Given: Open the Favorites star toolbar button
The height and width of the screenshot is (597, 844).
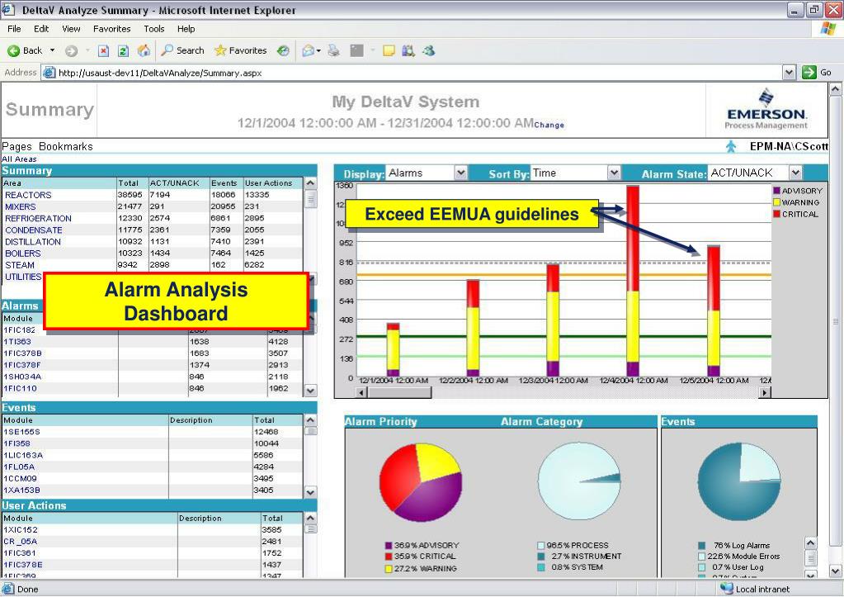Looking at the screenshot, I should (240, 50).
